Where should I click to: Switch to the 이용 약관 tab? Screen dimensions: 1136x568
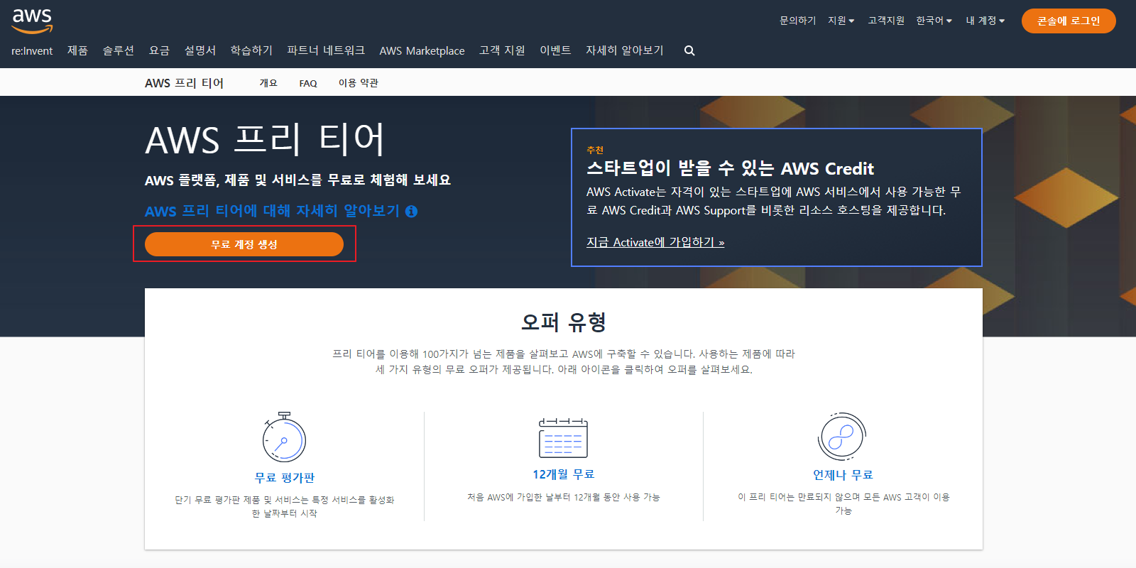(359, 83)
